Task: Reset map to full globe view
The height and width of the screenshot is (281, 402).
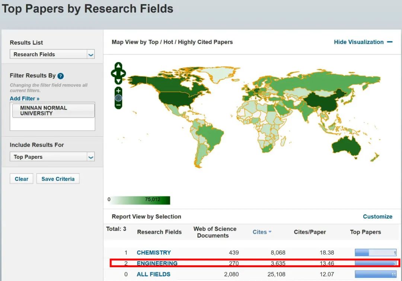Action: tap(118, 98)
